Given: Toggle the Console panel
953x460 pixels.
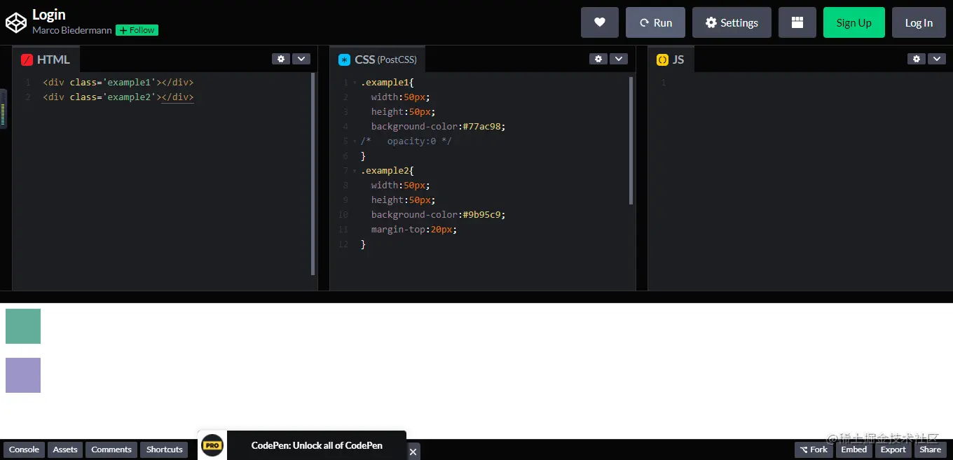Looking at the screenshot, I should tap(24, 449).
